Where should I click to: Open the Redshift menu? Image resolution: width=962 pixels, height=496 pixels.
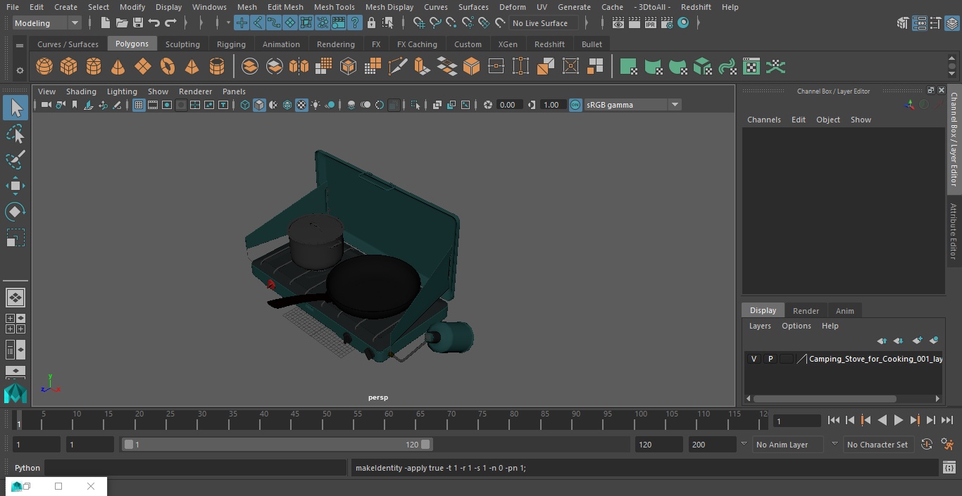696,7
